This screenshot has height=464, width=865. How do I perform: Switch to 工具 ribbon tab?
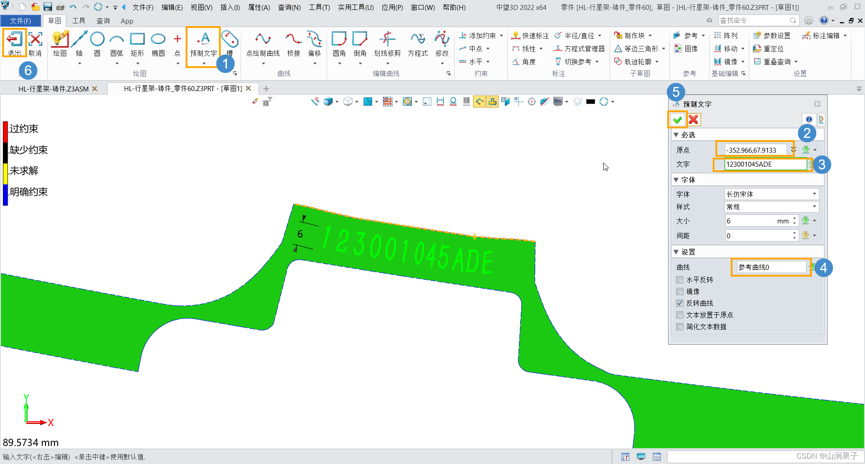pyautogui.click(x=79, y=21)
